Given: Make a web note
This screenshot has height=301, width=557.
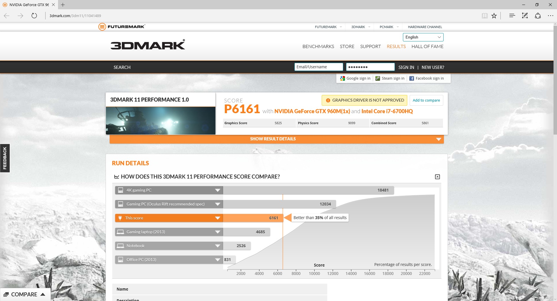Looking at the screenshot, I should click(525, 16).
